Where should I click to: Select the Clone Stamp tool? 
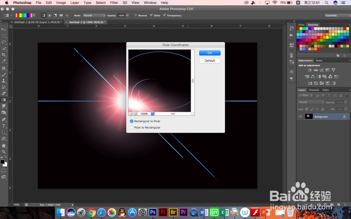coord(4,81)
